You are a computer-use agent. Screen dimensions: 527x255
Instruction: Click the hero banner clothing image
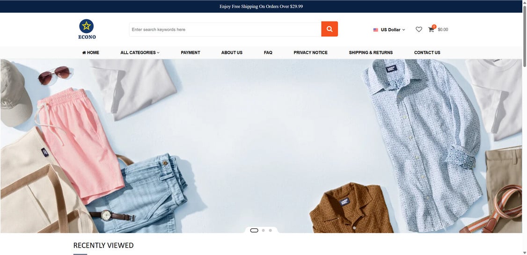(261, 146)
